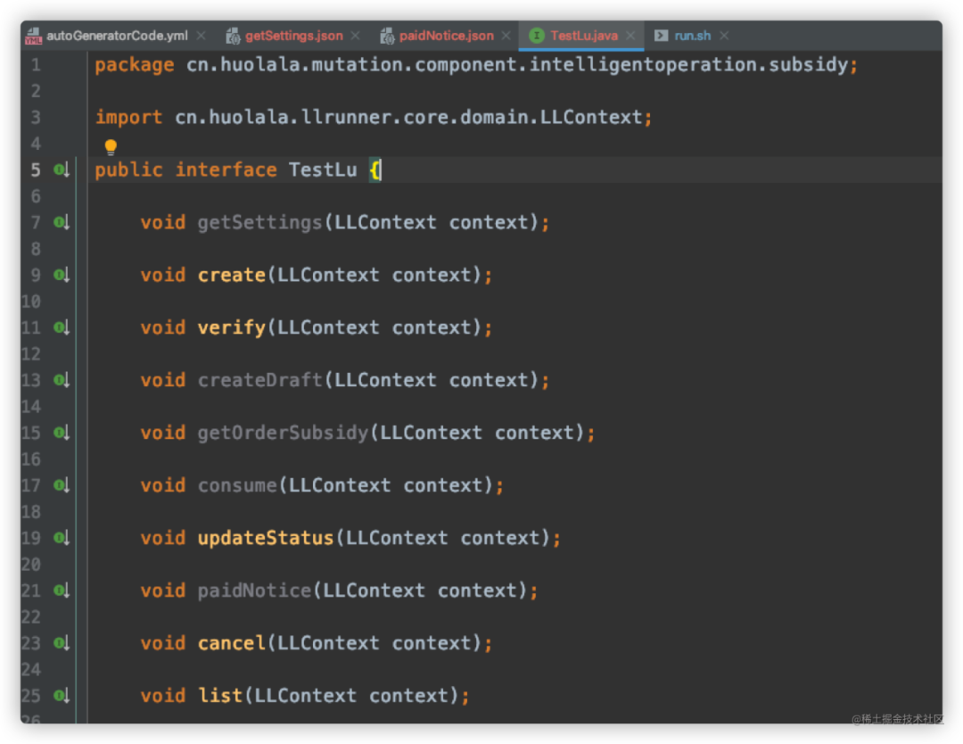Screen dimensions: 963x744
Task: Switch to the autoGeneratorCode.yml tab
Action: (x=118, y=36)
